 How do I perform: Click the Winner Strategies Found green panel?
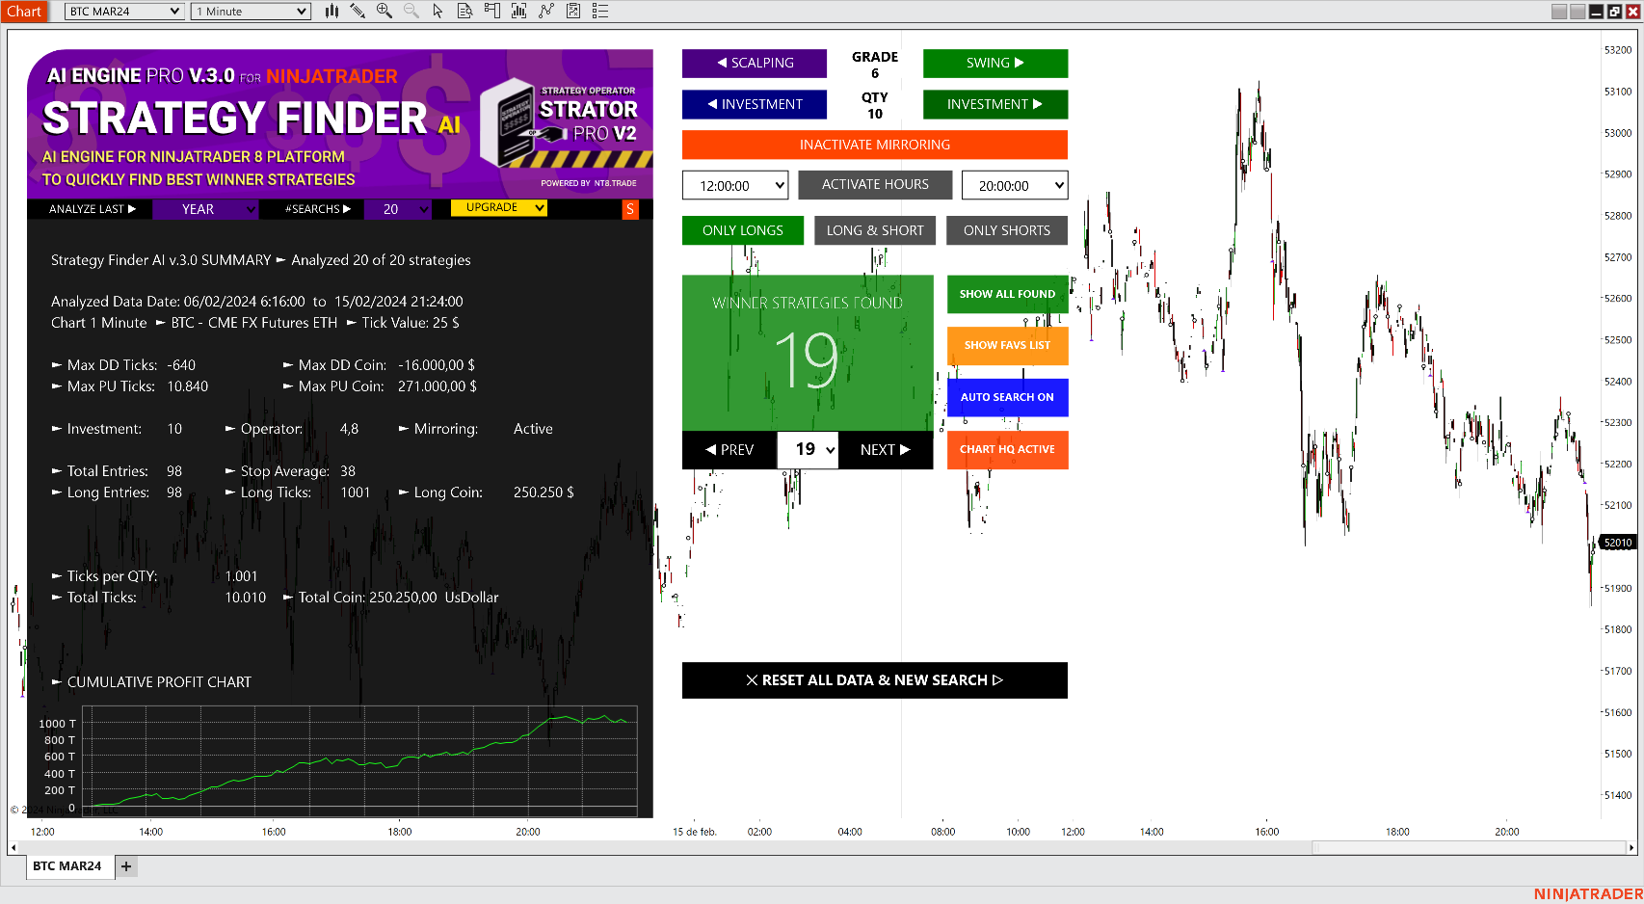point(808,353)
